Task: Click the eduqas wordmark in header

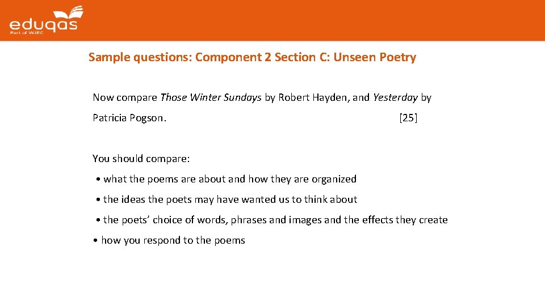Action: pos(42,24)
